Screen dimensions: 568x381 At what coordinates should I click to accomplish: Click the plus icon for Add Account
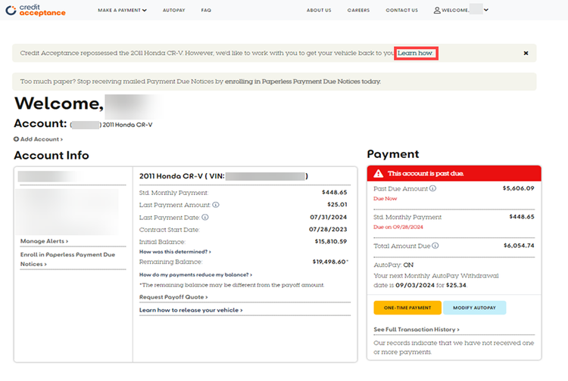(x=17, y=139)
